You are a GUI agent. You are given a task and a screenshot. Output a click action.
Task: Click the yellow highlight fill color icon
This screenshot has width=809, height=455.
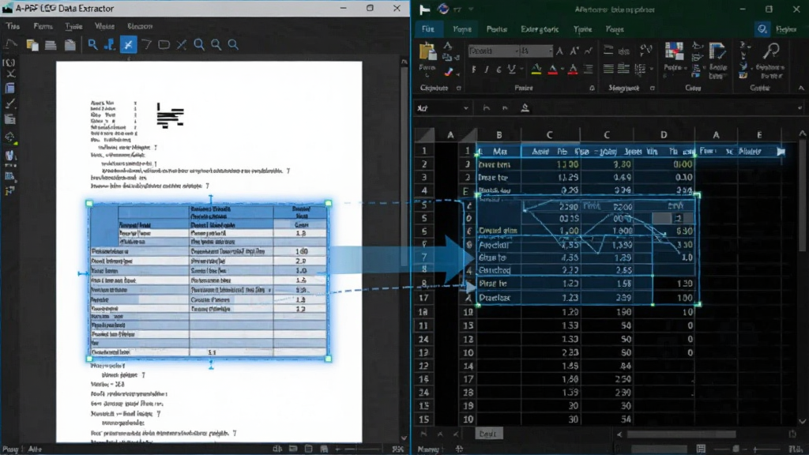pos(536,70)
